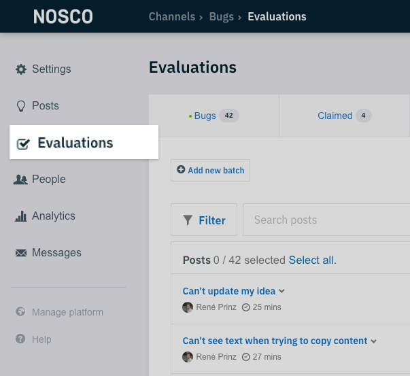Switch to the Claimed tab
Viewport: 410px width, 376px height.
click(344, 116)
